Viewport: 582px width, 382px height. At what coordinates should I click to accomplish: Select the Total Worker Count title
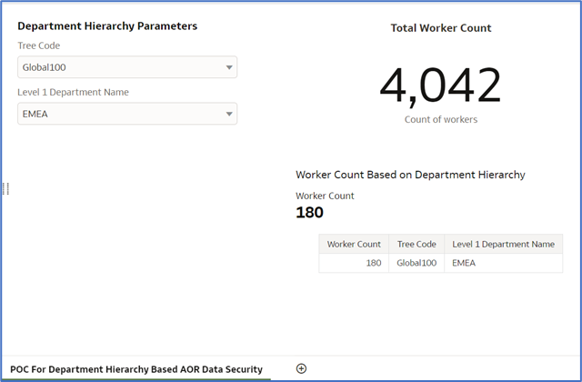point(441,28)
